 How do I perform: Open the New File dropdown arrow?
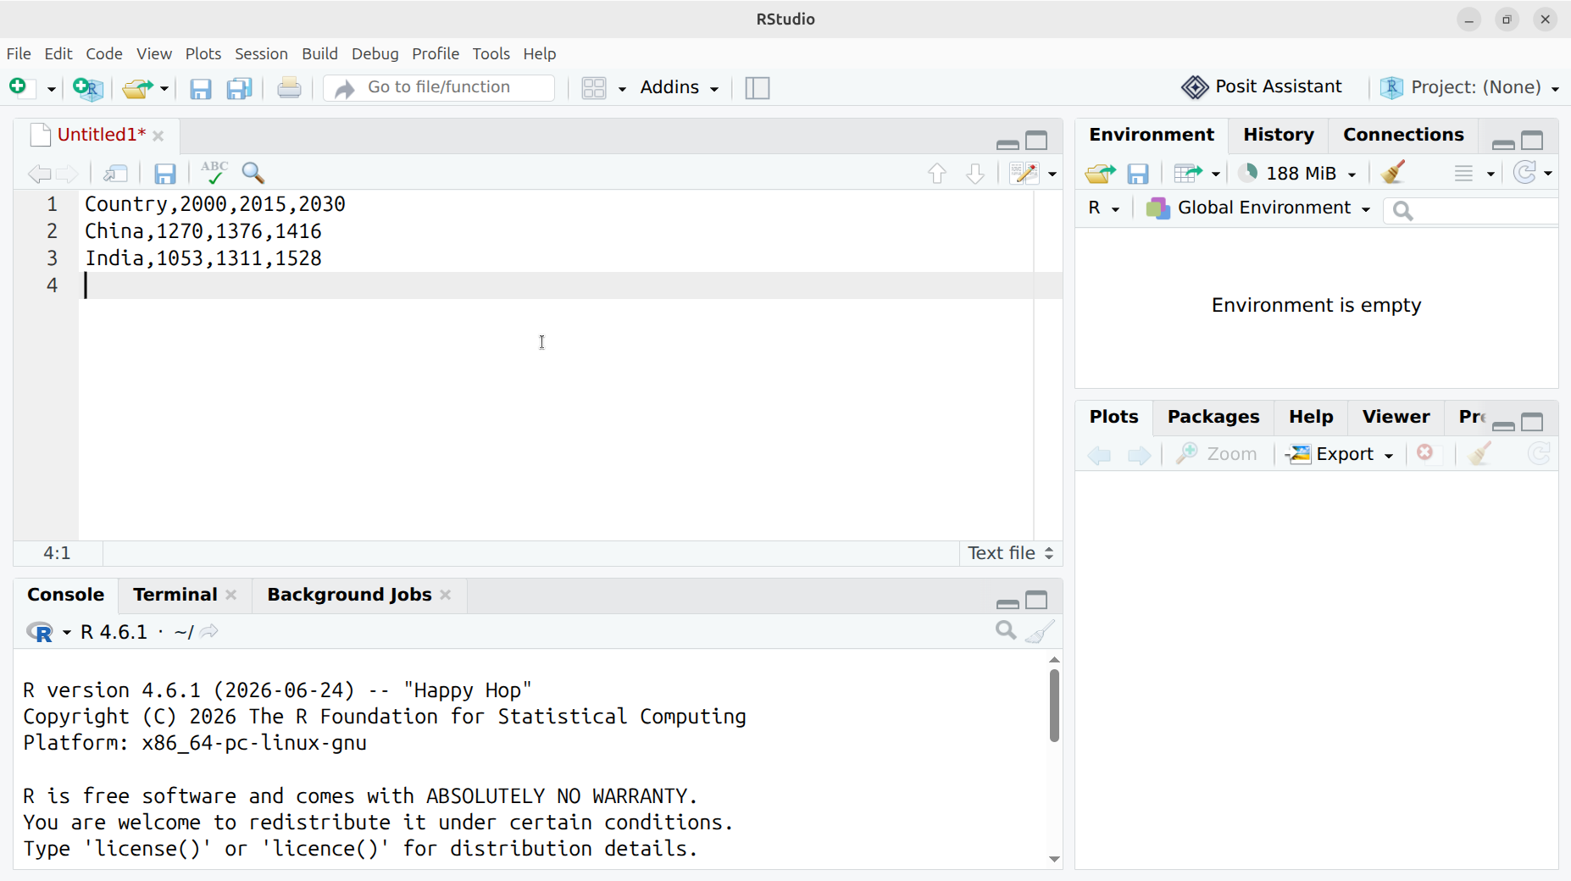tap(51, 88)
